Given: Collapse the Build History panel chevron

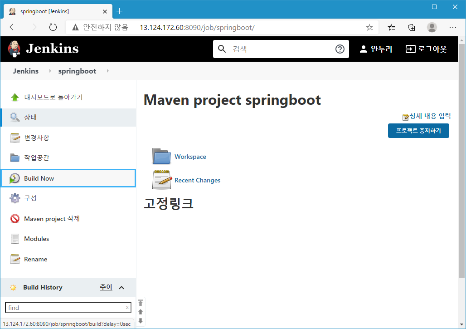Looking at the screenshot, I should click(121, 288).
